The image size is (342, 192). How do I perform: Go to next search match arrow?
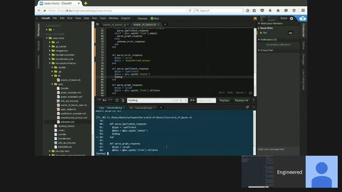tap(185, 100)
